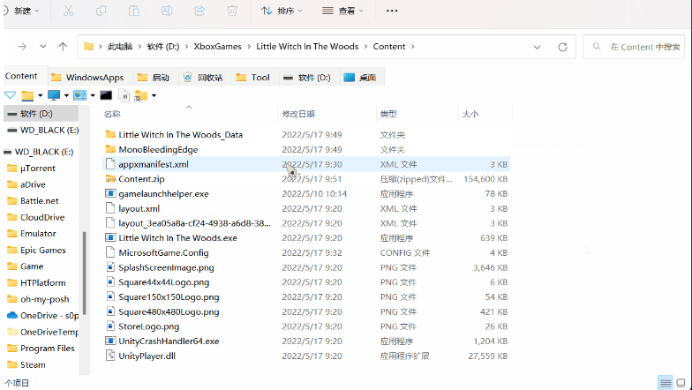Open the Battle.net folder in the sidebar
This screenshot has width=692, height=390.
[x=41, y=201]
